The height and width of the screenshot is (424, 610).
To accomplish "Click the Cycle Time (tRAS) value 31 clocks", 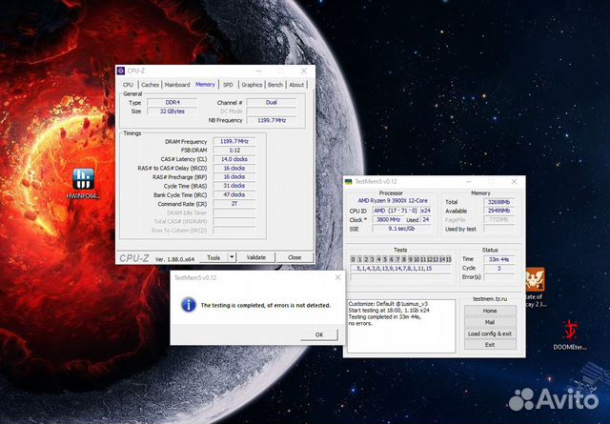I will pyautogui.click(x=234, y=186).
